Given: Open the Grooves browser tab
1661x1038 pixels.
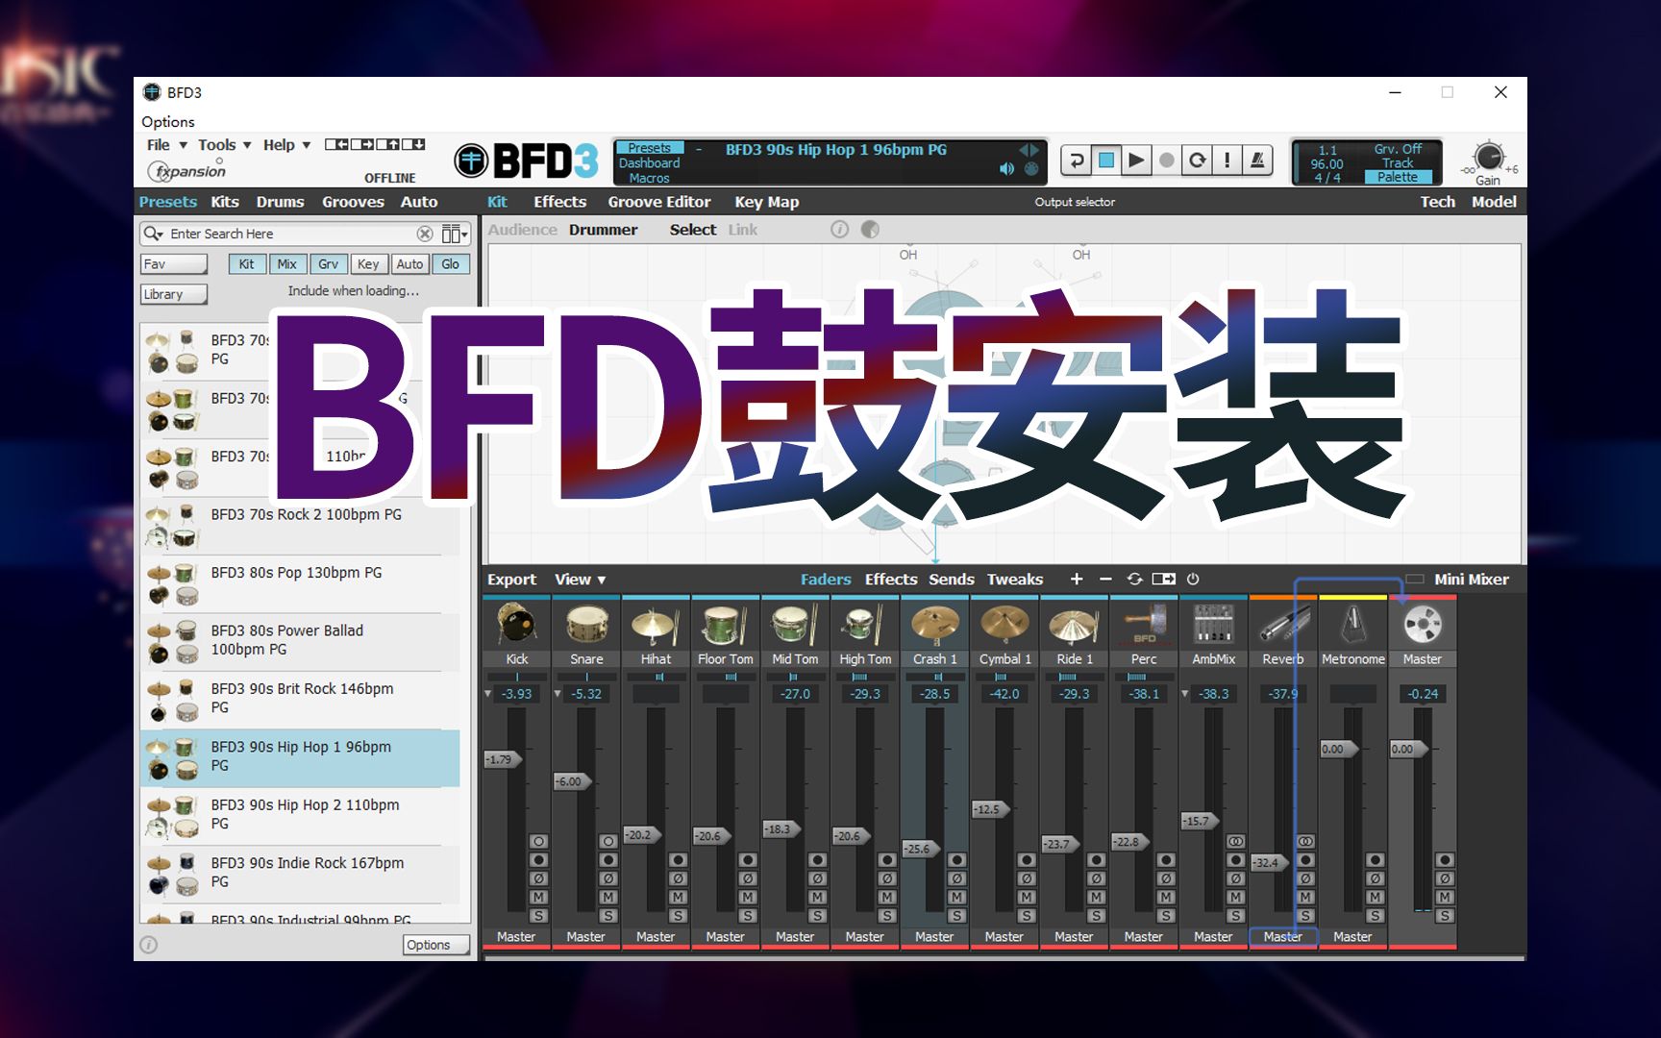Looking at the screenshot, I should pos(353,202).
